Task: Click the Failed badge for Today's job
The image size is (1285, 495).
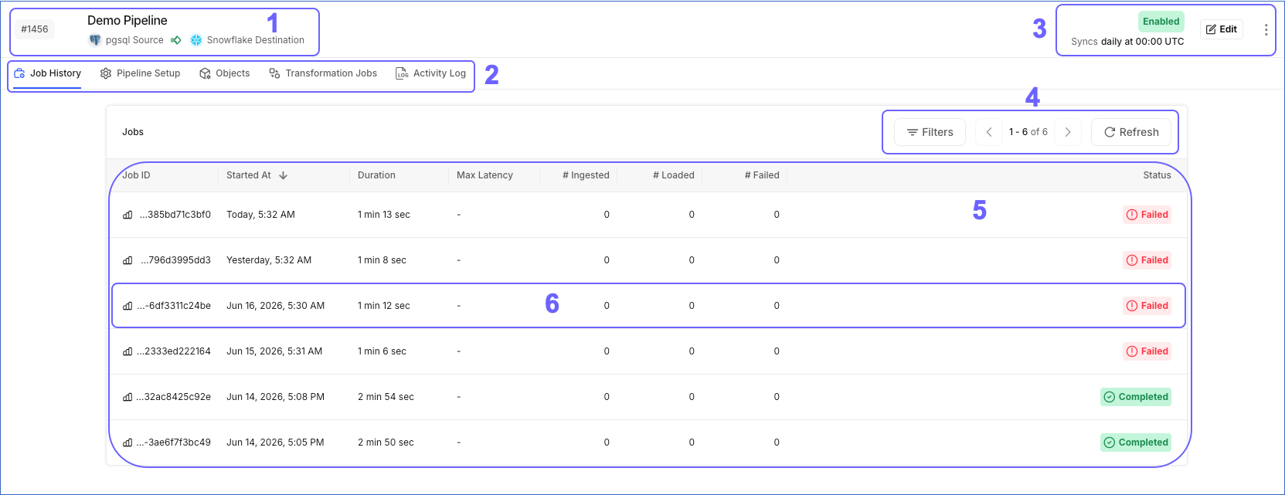Action: 1147,215
